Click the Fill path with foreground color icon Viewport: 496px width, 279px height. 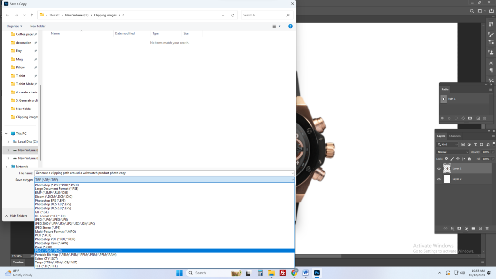click(442, 118)
